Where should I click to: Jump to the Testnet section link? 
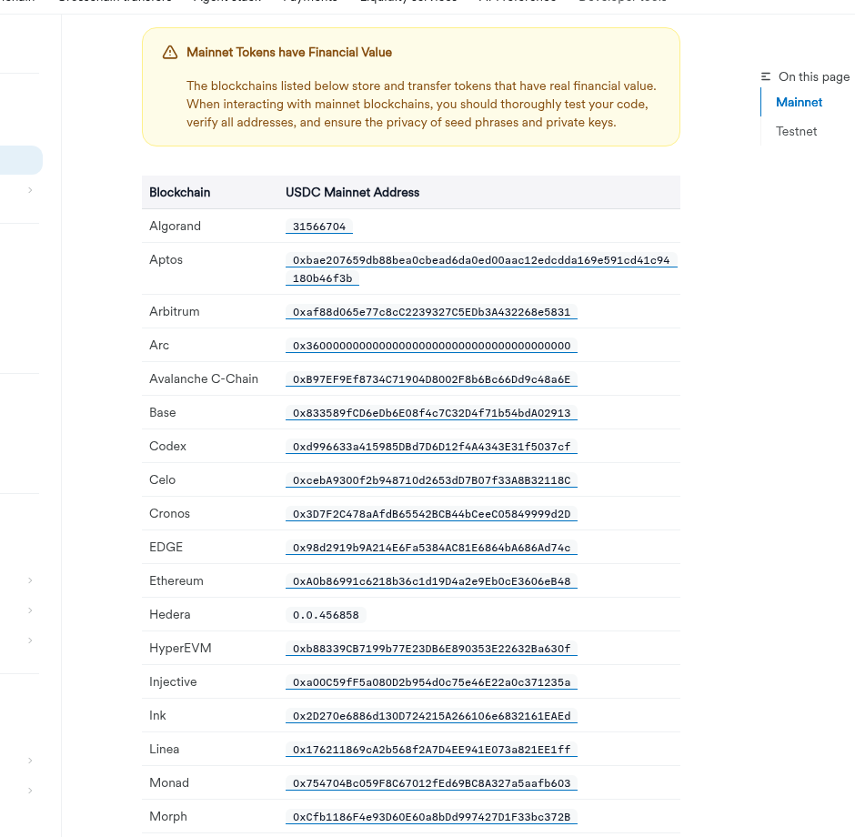[x=796, y=131]
